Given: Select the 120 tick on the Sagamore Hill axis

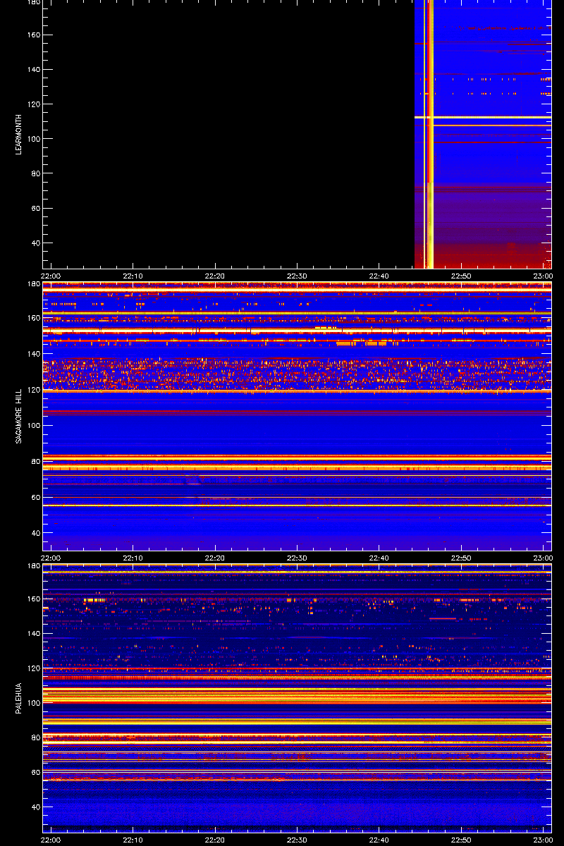Looking at the screenshot, I should tap(32, 390).
